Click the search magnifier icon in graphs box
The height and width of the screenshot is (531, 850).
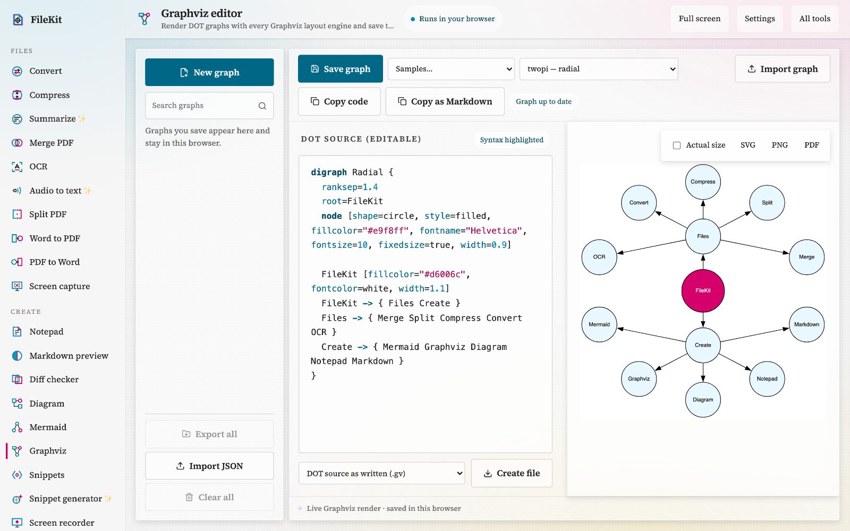262,106
